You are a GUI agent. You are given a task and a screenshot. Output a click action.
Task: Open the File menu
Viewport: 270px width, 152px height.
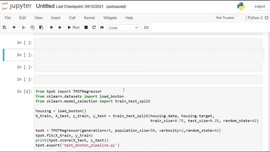(x=8, y=18)
